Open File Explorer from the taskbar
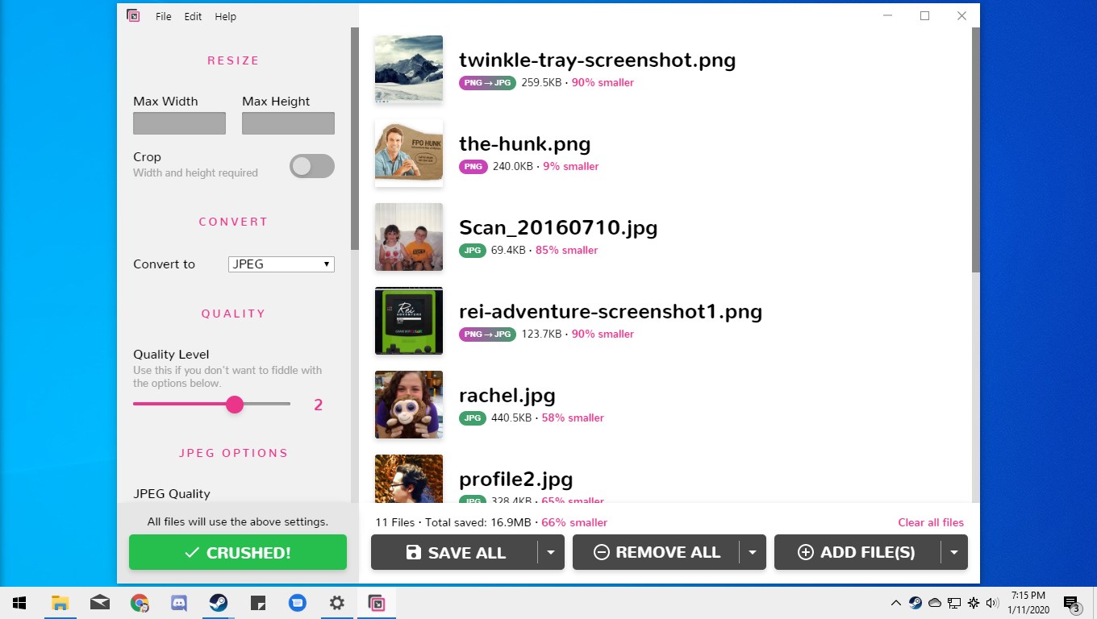The height and width of the screenshot is (619, 1097). [x=60, y=603]
